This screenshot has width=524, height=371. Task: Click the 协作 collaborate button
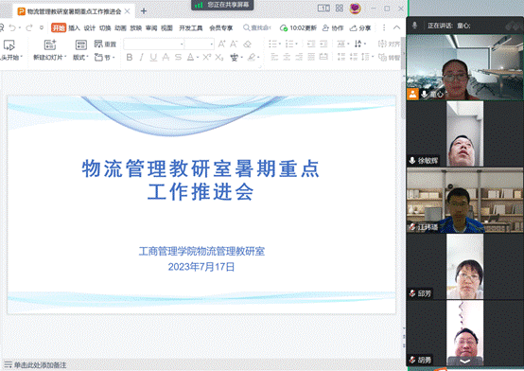click(333, 28)
